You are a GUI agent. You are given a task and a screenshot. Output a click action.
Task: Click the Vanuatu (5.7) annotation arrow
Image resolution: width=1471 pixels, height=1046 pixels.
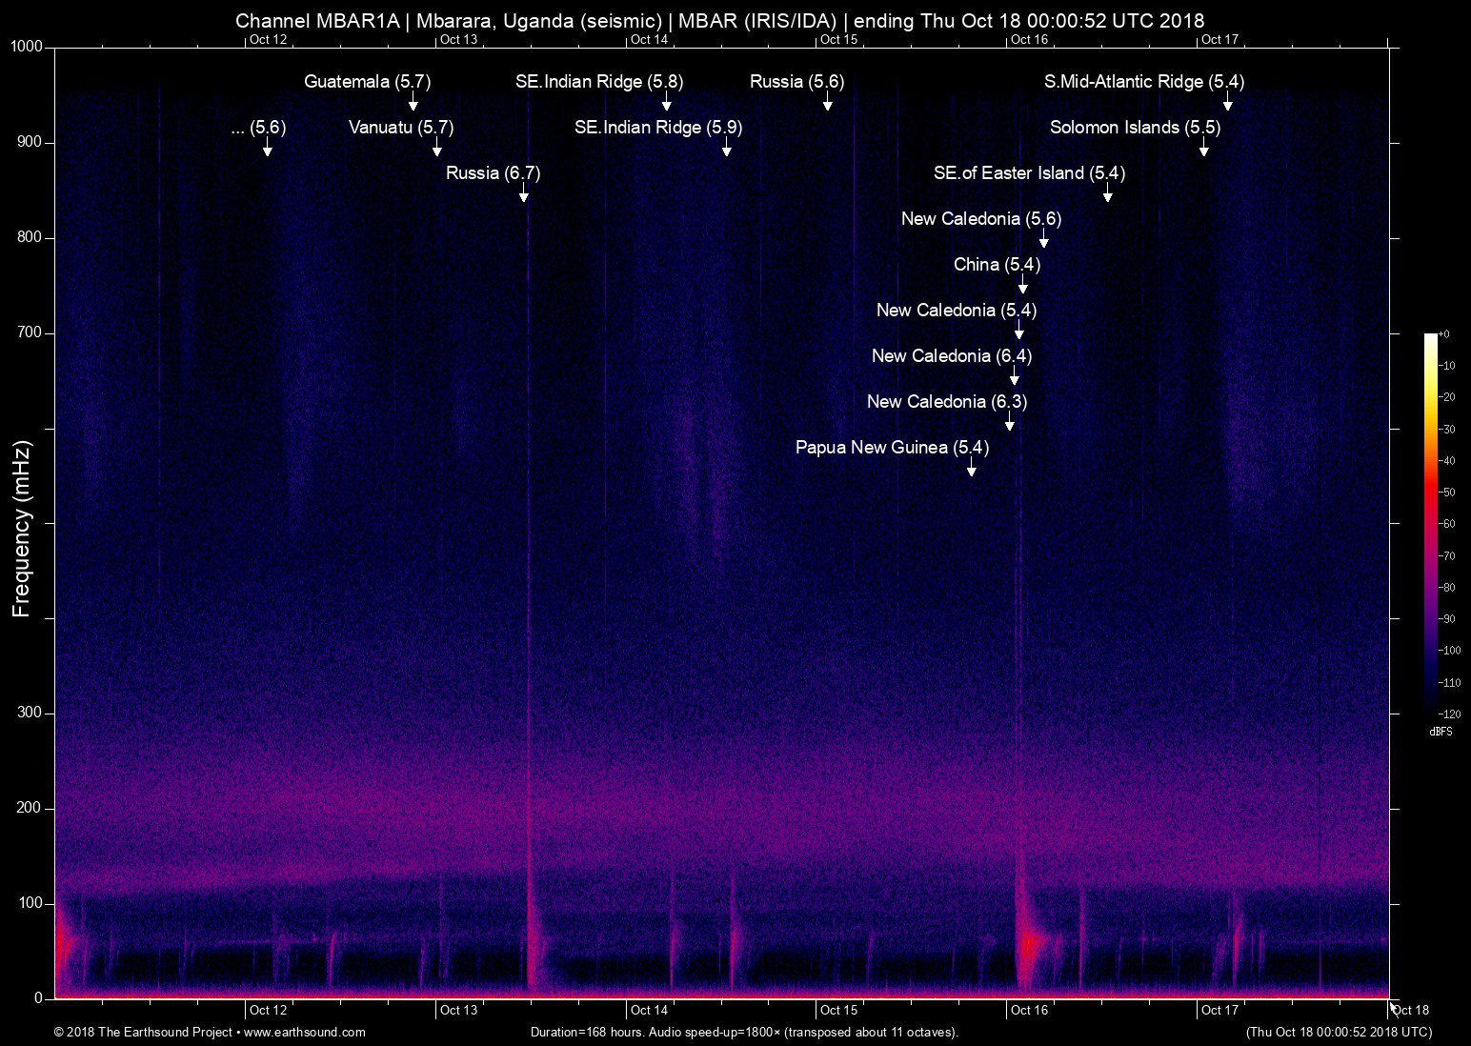(x=437, y=149)
